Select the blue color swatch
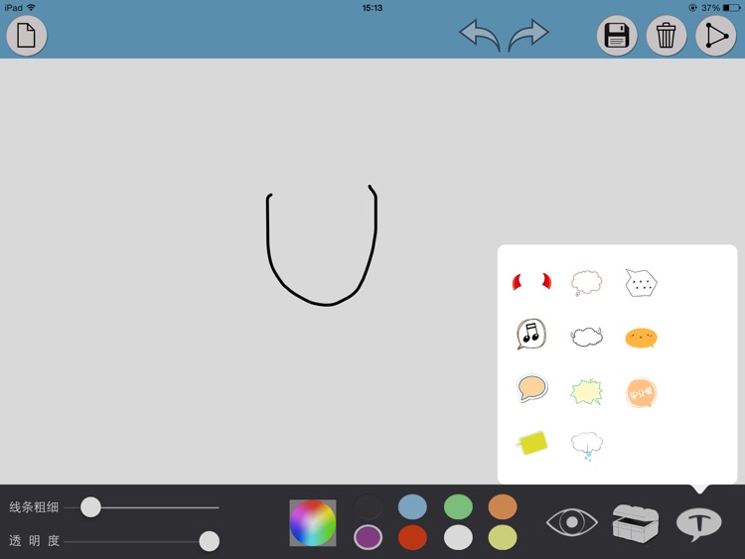This screenshot has width=745, height=559. click(x=412, y=506)
